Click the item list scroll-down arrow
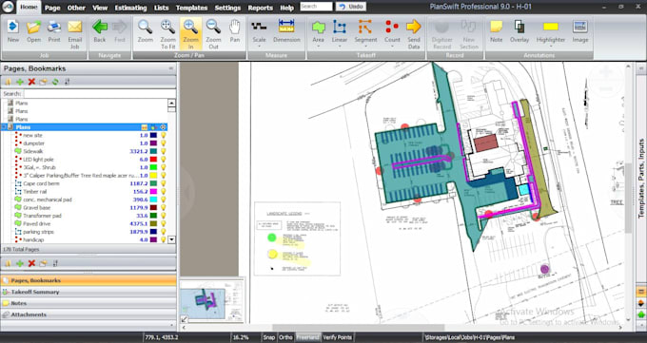 coord(171,239)
